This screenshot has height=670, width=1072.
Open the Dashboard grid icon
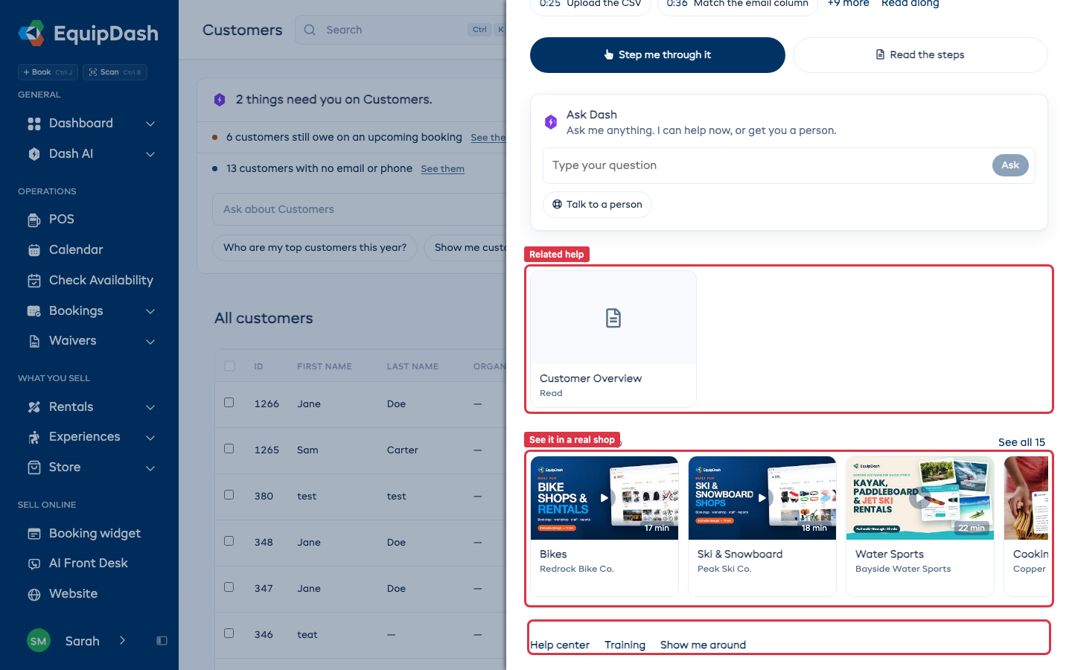coord(34,124)
